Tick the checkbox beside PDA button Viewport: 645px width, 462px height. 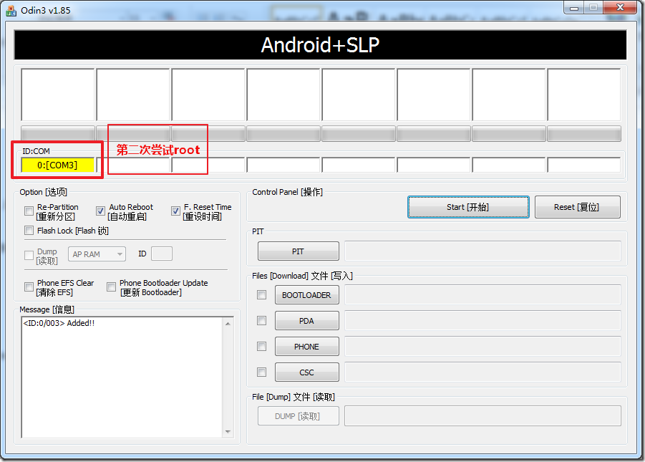[x=261, y=320]
